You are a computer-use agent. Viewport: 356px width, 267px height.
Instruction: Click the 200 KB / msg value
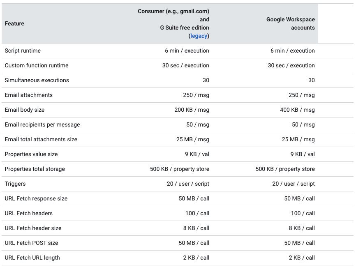[x=192, y=110]
